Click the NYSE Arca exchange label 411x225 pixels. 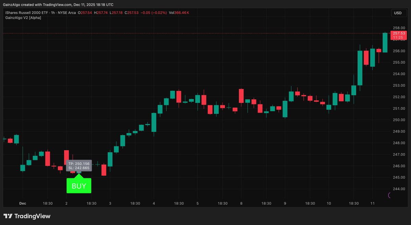click(68, 12)
